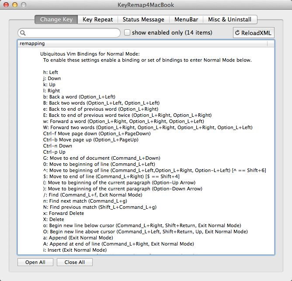Select the MenuBar tab

(186, 19)
